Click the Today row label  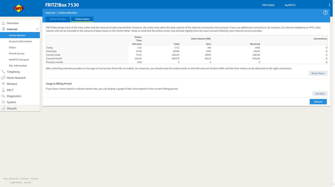[49, 48]
